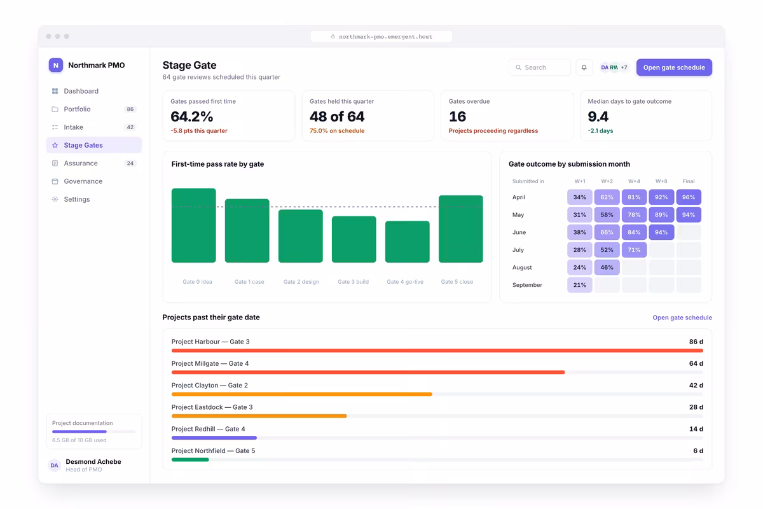Select Stage Gates in sidebar

pyautogui.click(x=94, y=145)
